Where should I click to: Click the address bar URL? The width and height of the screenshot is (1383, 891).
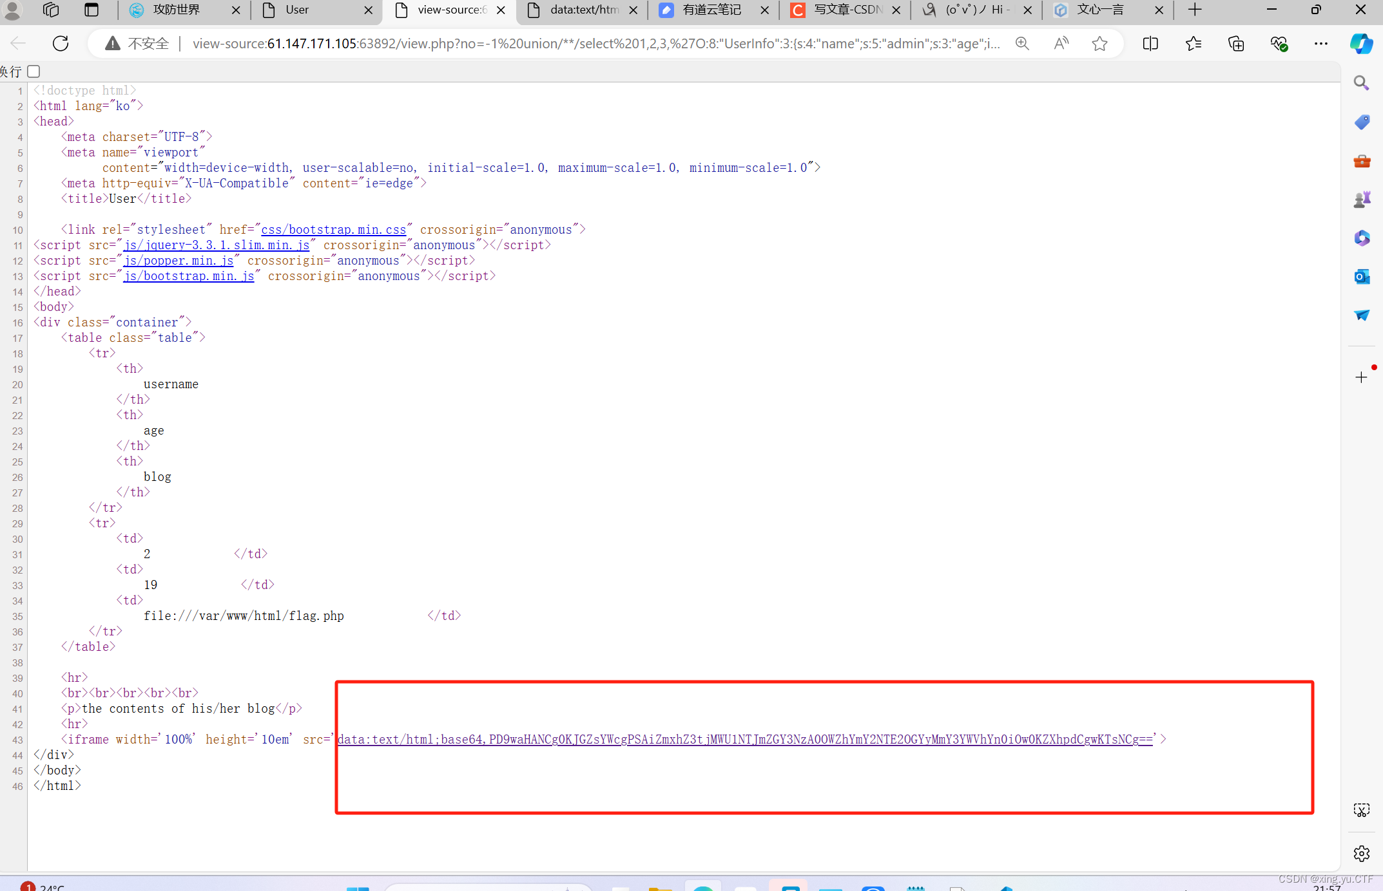click(596, 43)
